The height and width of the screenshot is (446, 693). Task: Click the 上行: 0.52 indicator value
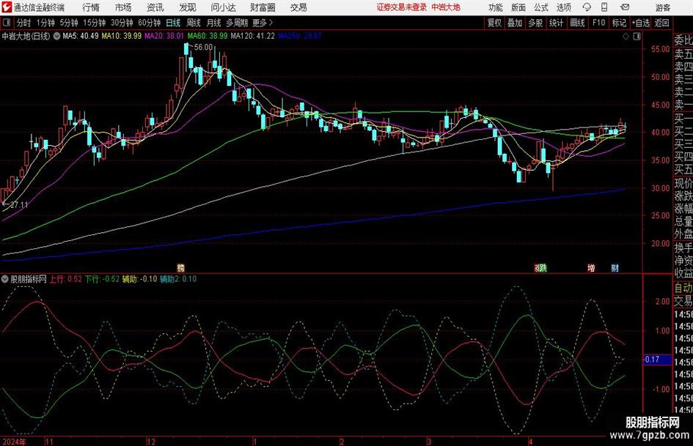click(x=65, y=279)
